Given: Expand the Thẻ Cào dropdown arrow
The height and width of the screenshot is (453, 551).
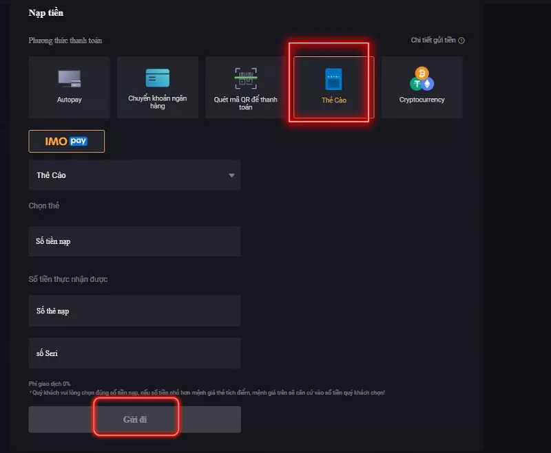Looking at the screenshot, I should (x=231, y=175).
